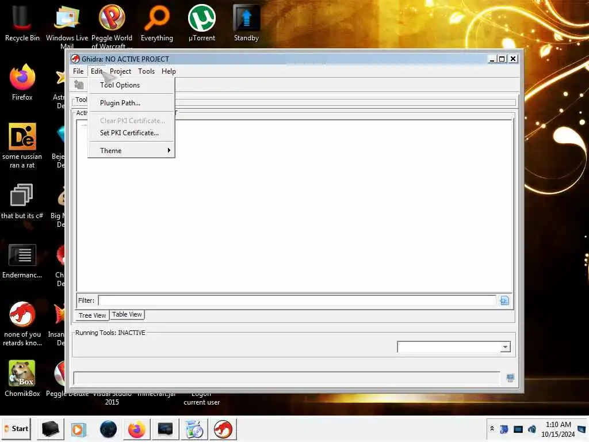Switch to Table View tab
Image resolution: width=589 pixels, height=442 pixels.
pos(127,315)
